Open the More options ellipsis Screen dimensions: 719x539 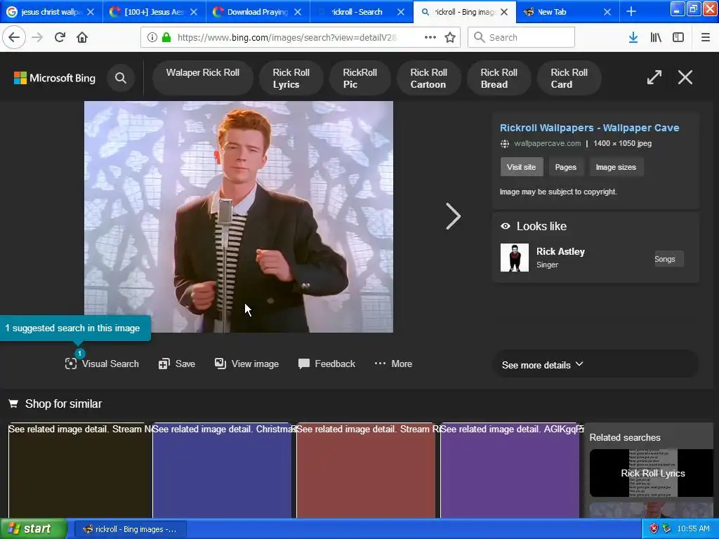(393, 364)
